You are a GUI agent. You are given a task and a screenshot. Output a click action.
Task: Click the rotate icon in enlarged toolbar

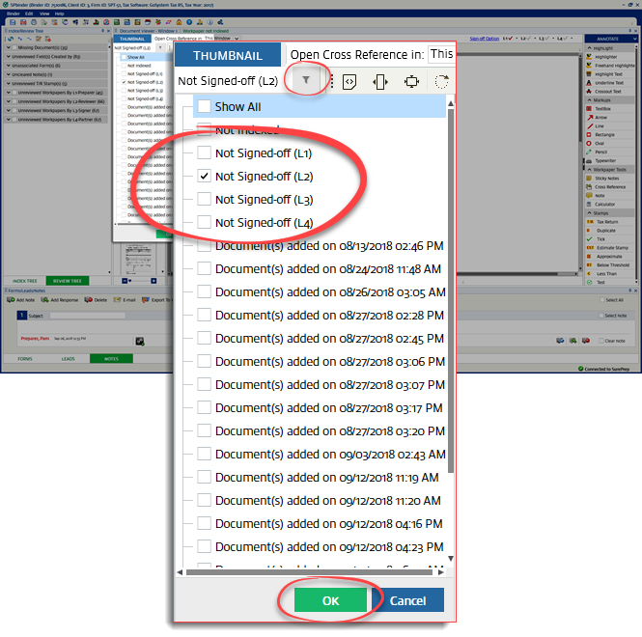click(x=441, y=81)
